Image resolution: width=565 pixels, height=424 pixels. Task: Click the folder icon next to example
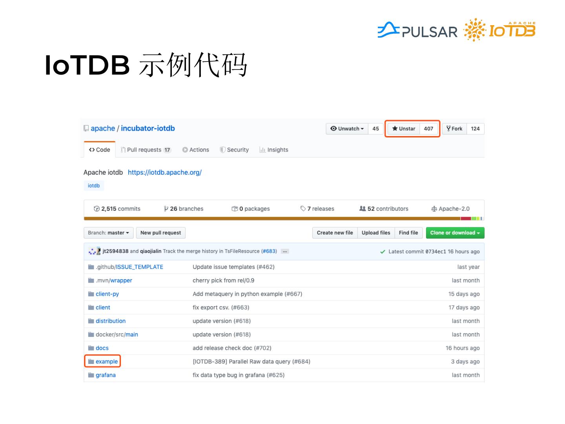tap(91, 362)
